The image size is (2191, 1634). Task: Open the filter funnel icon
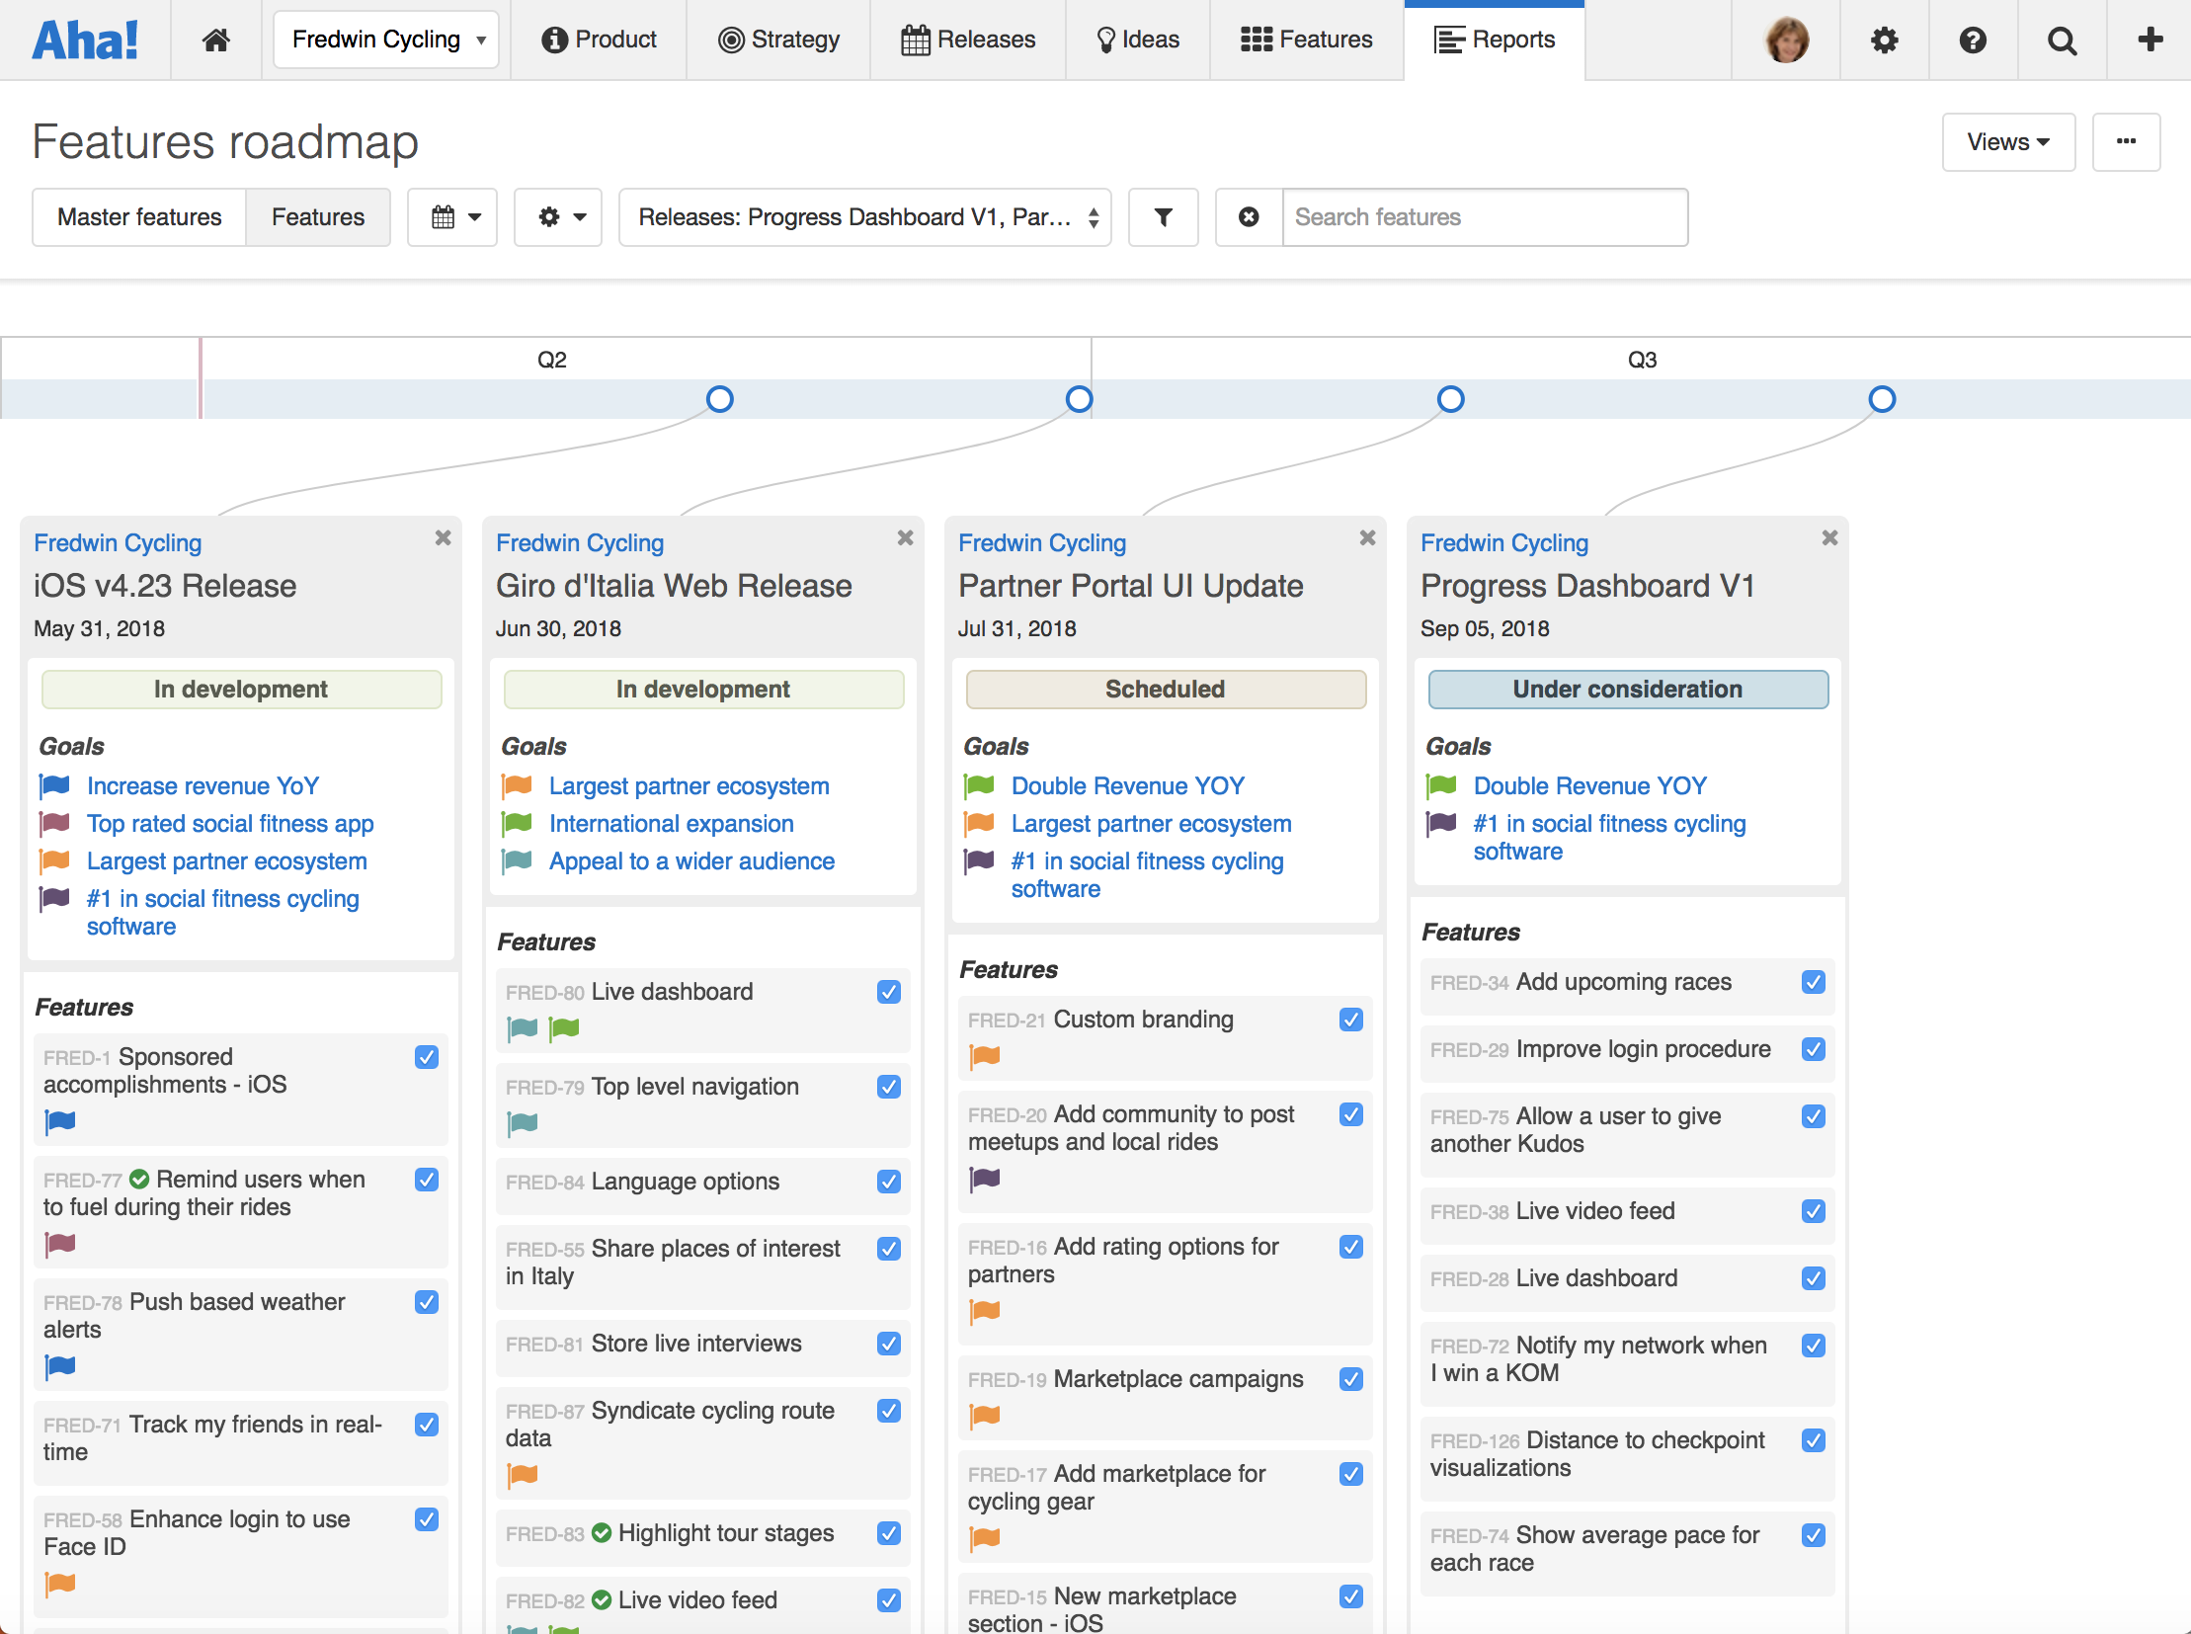[x=1164, y=216]
